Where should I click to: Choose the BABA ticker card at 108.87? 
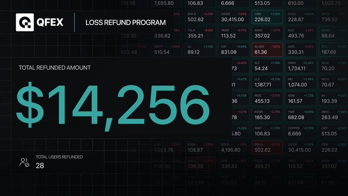coord(201,147)
